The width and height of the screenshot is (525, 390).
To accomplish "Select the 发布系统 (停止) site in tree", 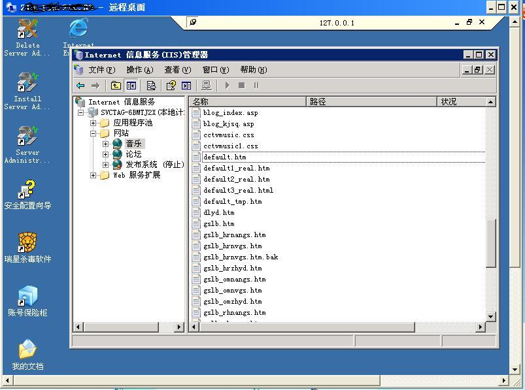I will point(155,165).
